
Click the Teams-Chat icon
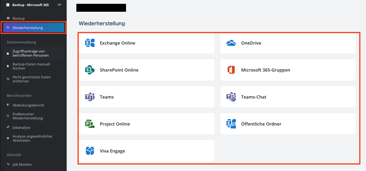231,97
